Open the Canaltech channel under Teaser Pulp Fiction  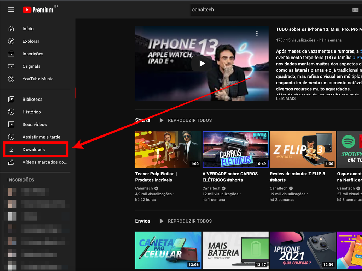(x=144, y=188)
